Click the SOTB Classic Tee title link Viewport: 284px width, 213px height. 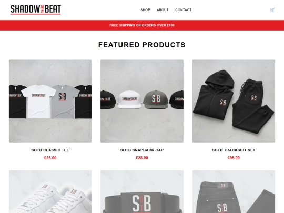click(x=50, y=150)
